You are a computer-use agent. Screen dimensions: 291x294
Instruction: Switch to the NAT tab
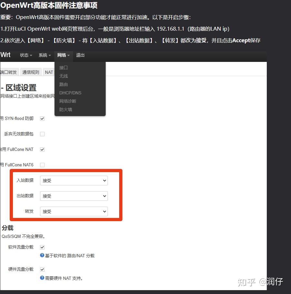49,72
